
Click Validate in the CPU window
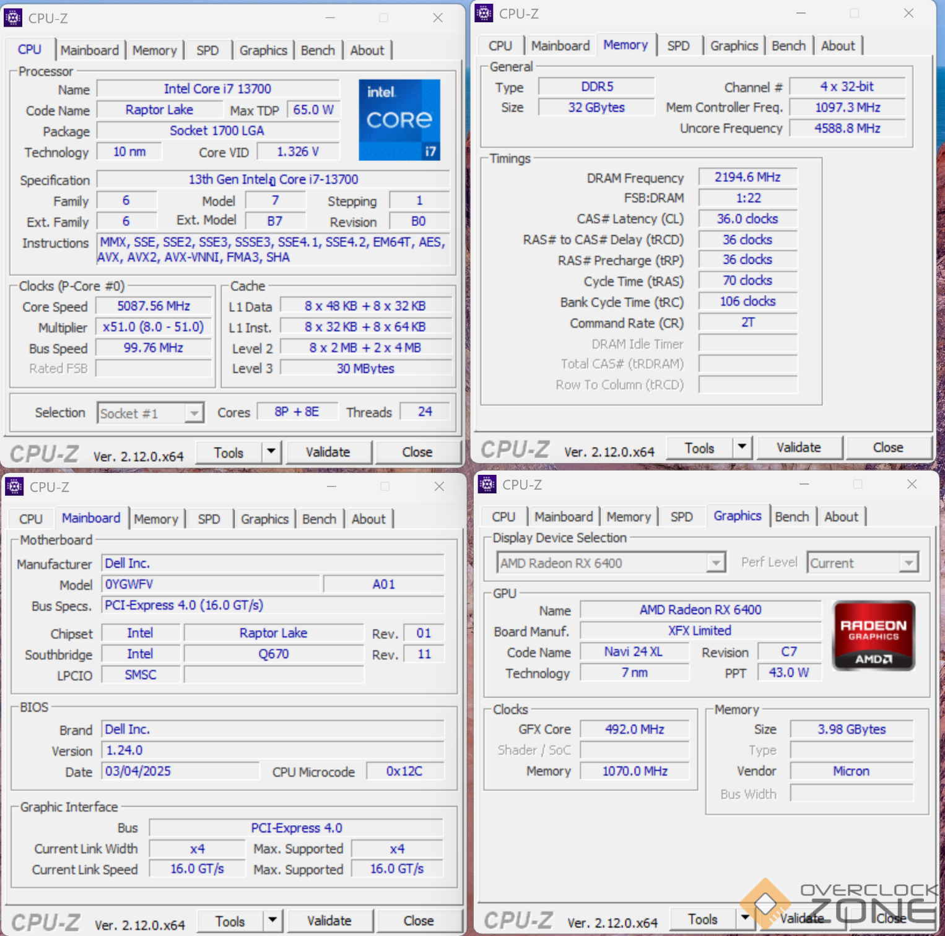328,452
